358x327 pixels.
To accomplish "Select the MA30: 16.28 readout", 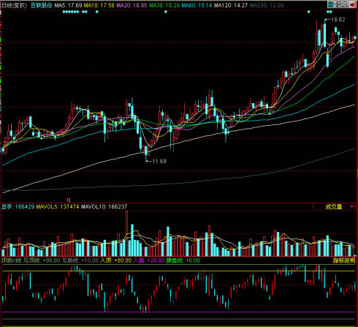I will coord(164,5).
